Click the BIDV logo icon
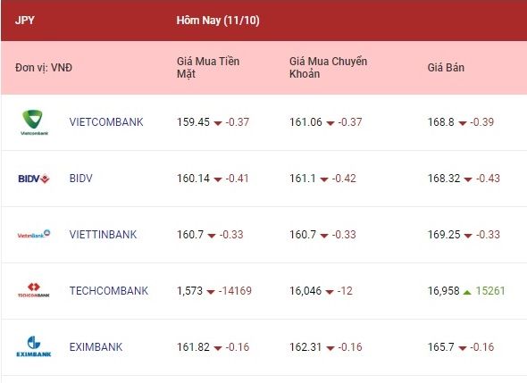The image size is (527, 383). (34, 179)
